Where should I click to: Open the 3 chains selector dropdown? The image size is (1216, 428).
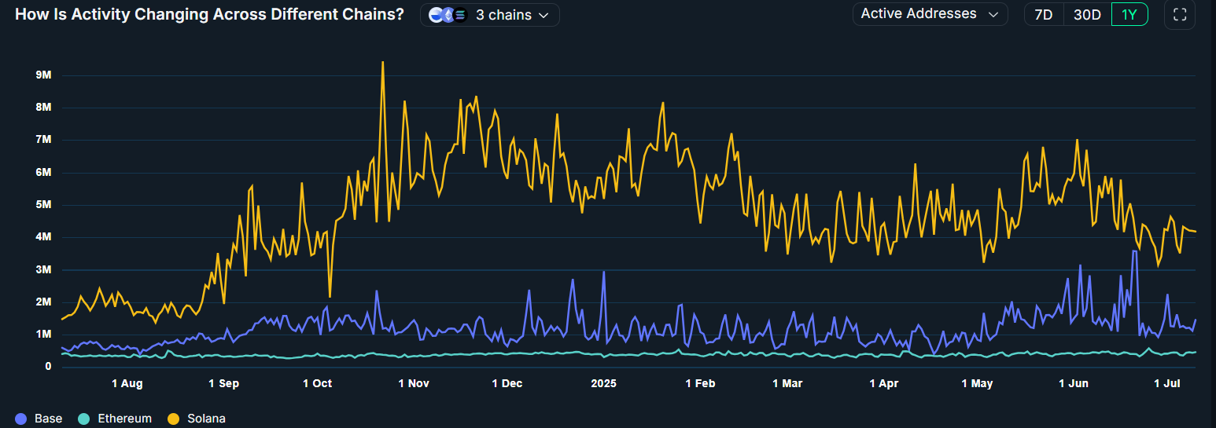click(490, 15)
